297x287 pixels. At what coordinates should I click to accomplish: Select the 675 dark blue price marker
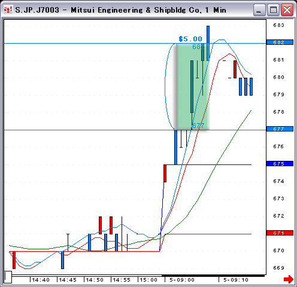(280, 164)
